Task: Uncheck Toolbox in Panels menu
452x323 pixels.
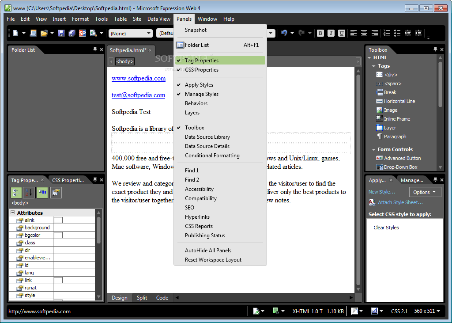Action: [220, 127]
